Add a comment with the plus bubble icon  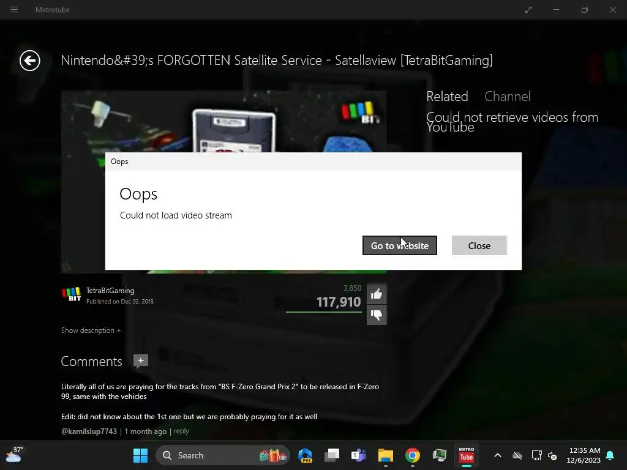pos(140,361)
